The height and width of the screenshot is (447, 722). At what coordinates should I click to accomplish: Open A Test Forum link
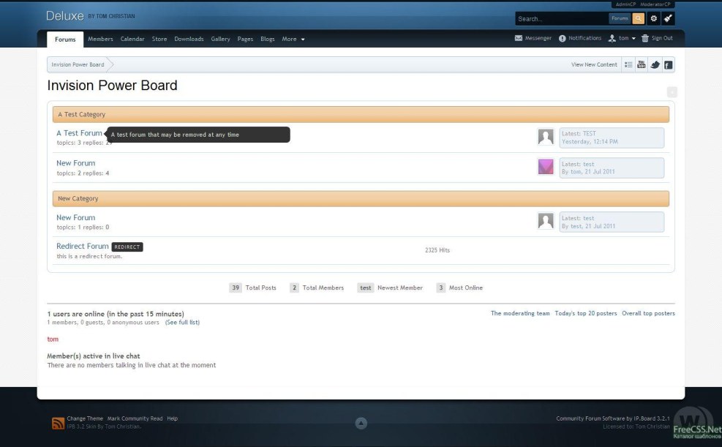[79, 133]
